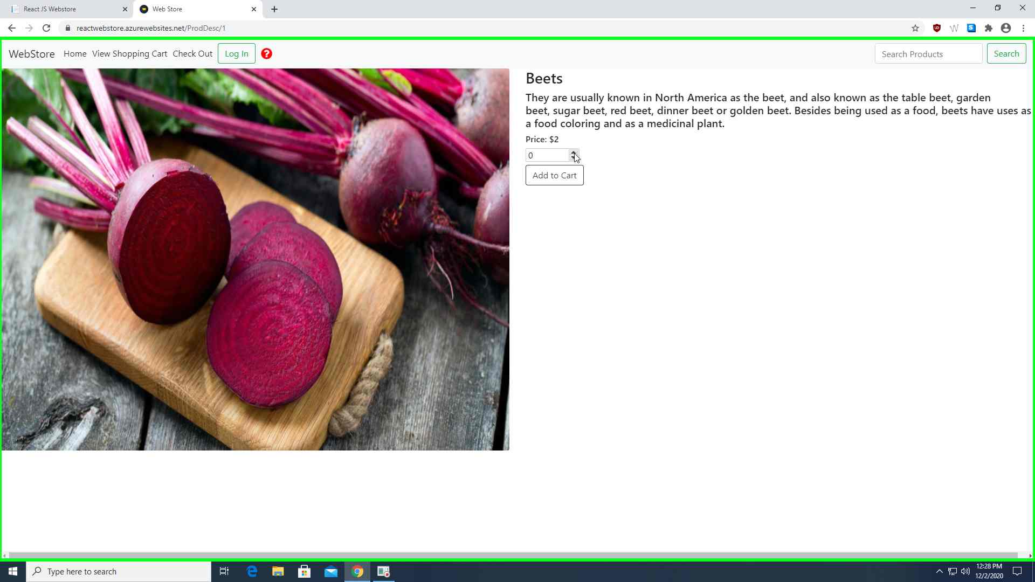Open Chrome's three-dot menu
The width and height of the screenshot is (1035, 582).
pos(1023,28)
